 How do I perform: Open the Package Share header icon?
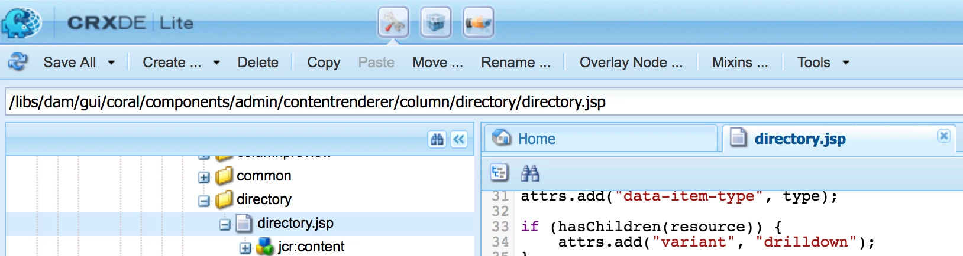[x=478, y=23]
